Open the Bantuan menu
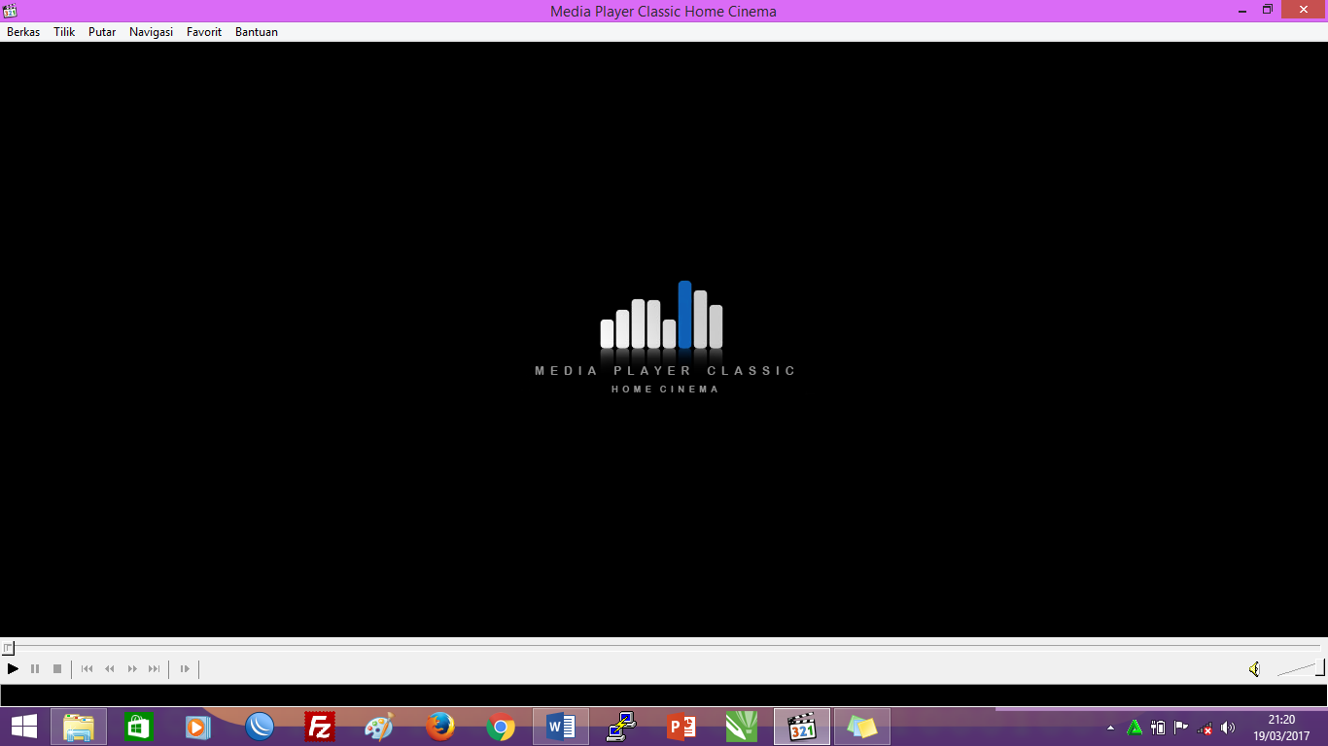 coord(257,32)
